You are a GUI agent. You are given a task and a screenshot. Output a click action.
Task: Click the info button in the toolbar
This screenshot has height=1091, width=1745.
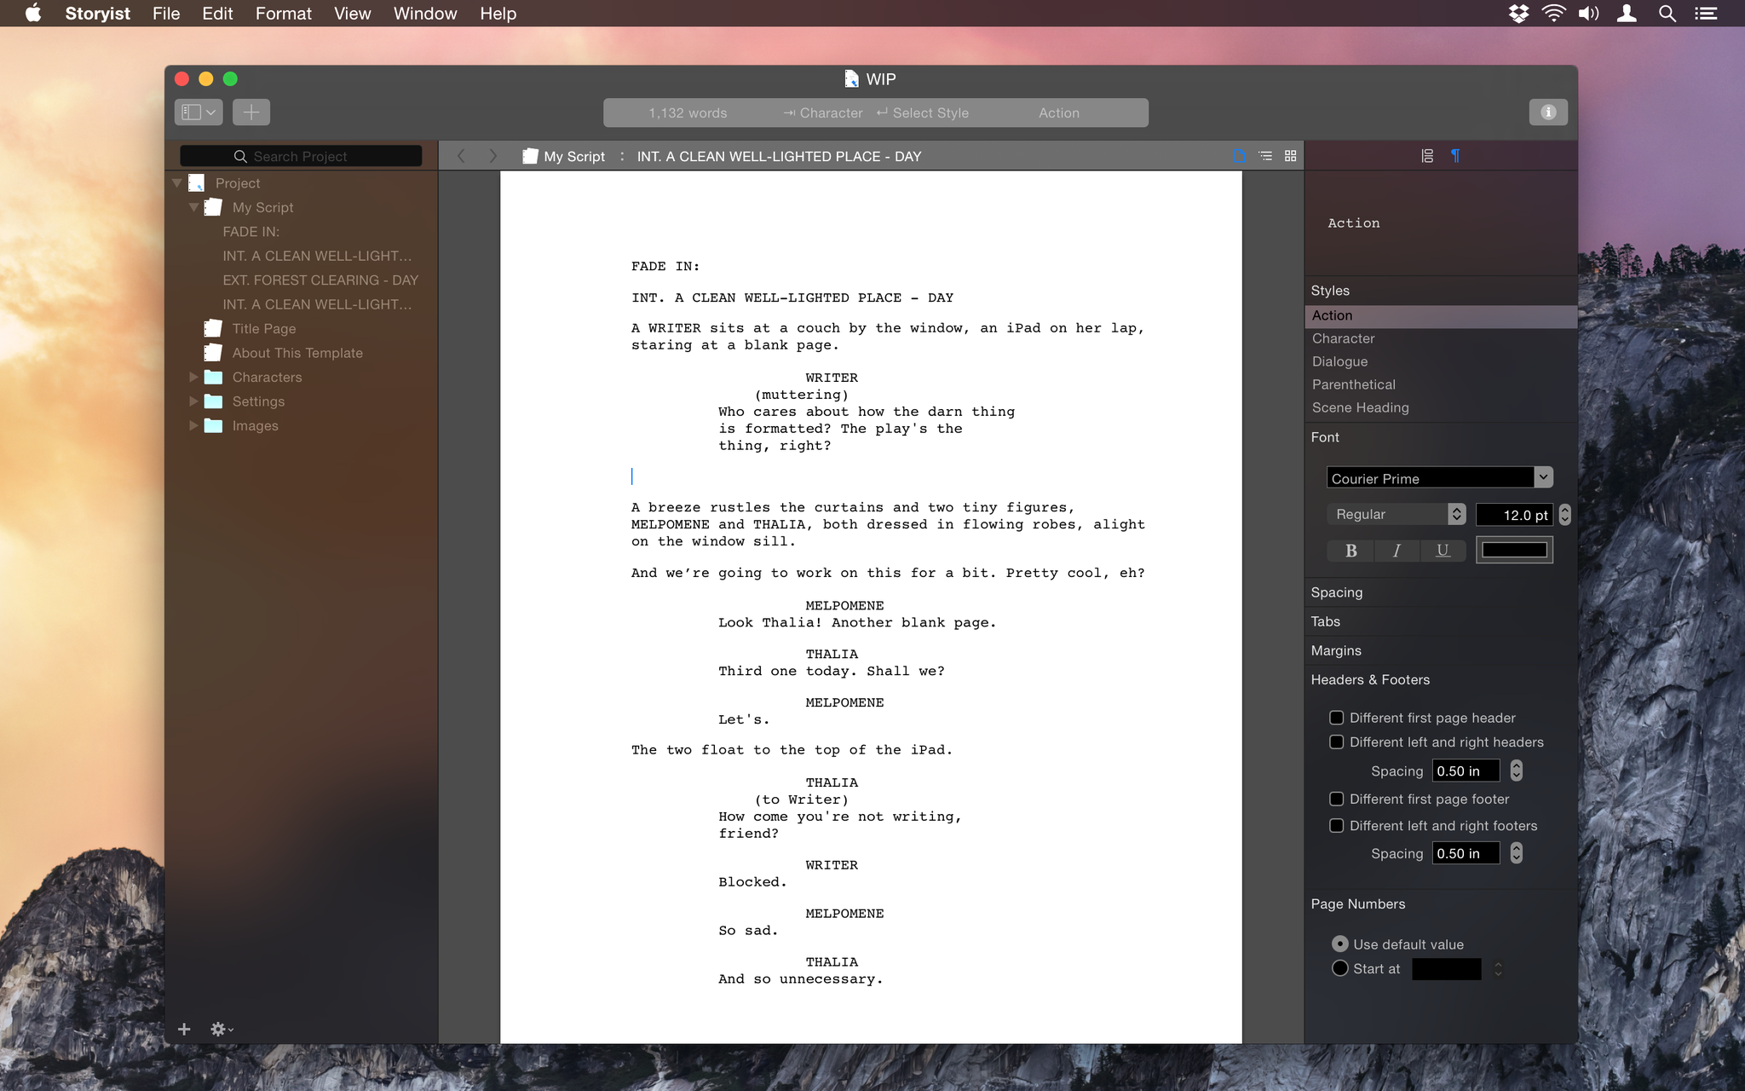pyautogui.click(x=1548, y=112)
